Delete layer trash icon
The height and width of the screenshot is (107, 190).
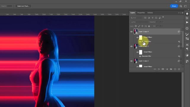[x=179, y=69]
